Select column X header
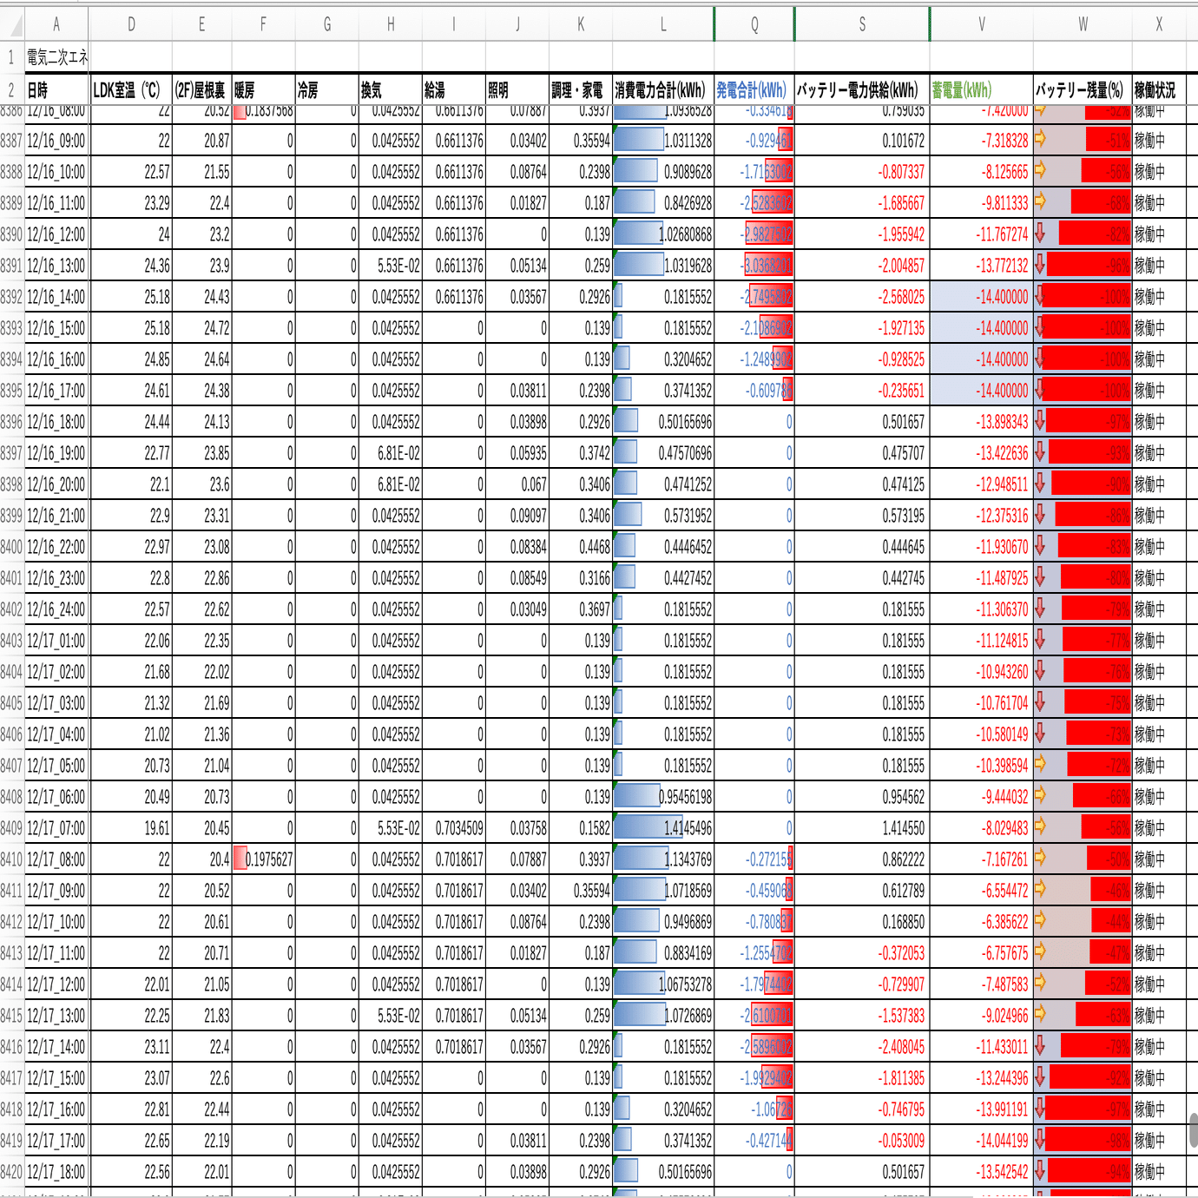 [1159, 24]
